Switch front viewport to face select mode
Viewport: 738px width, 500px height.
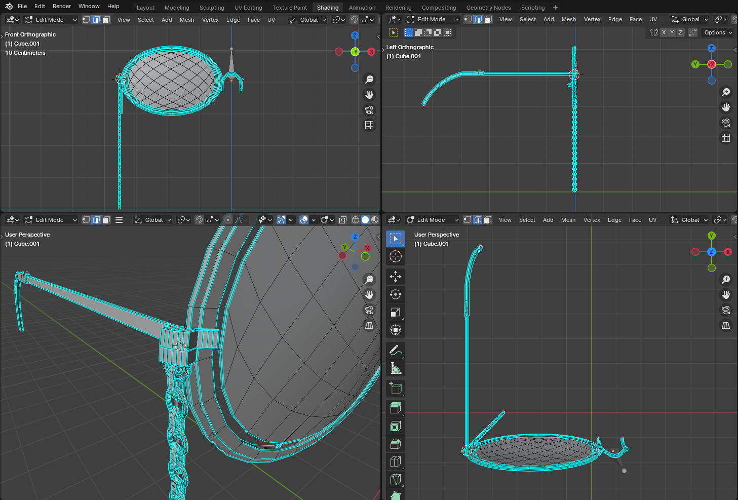(x=106, y=20)
